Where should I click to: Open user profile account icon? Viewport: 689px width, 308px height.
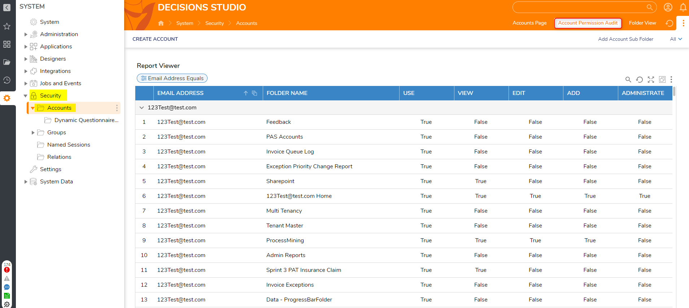point(668,7)
